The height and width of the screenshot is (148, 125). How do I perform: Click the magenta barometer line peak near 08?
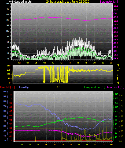pos(46,17)
